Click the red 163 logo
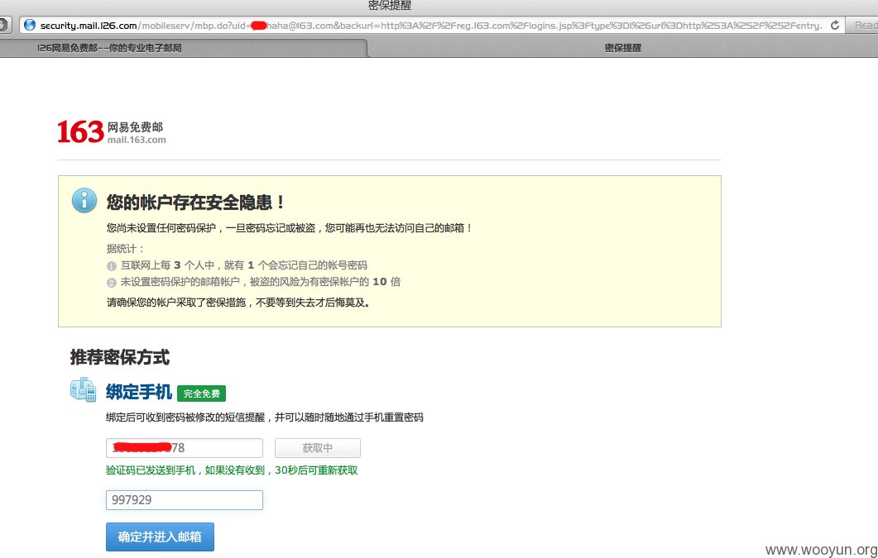The image size is (878, 558). [x=80, y=132]
